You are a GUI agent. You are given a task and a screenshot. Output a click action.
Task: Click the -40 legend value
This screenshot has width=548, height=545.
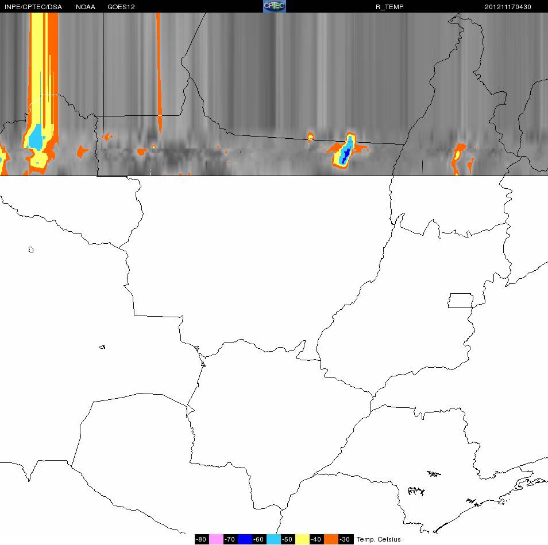tap(315, 539)
